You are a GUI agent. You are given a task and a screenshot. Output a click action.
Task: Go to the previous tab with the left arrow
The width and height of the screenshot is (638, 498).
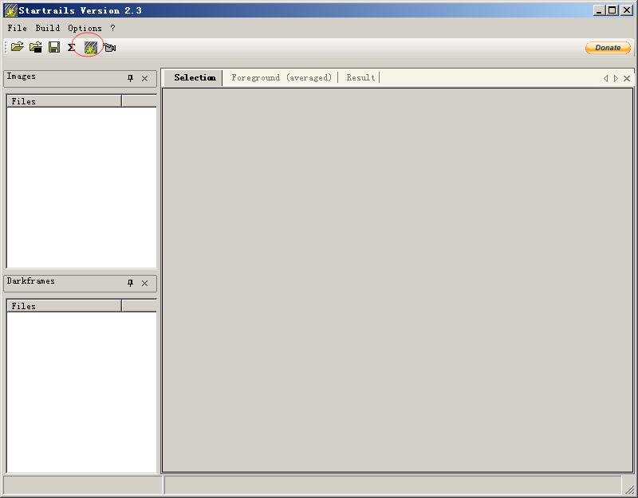(606, 78)
